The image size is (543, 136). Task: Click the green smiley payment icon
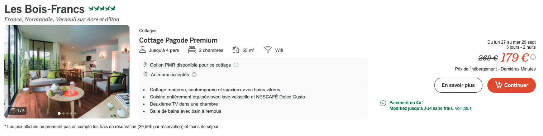(x=383, y=103)
